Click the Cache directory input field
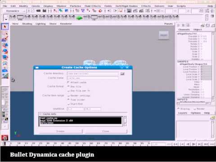Screen dimensions: 216x162 coord(93,74)
